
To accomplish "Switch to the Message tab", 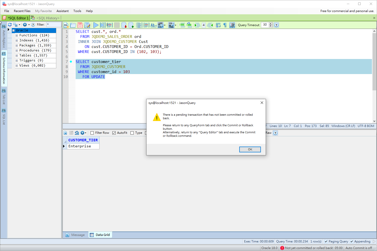I will [75, 235].
